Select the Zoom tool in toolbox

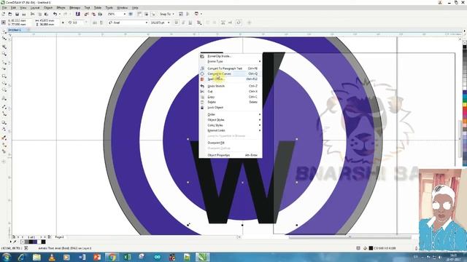[x=4, y=54]
